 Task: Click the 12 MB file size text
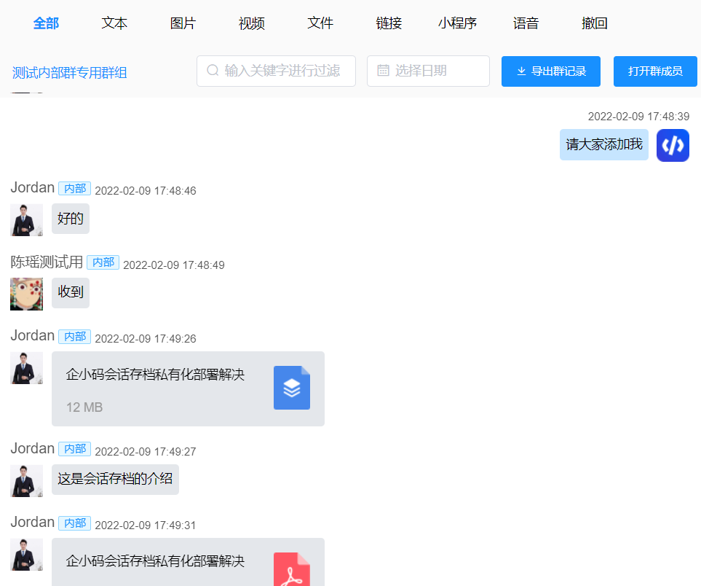[84, 407]
